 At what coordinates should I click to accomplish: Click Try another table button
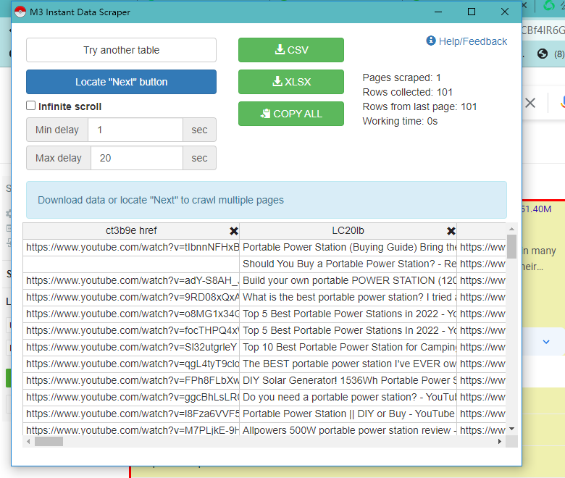point(121,50)
